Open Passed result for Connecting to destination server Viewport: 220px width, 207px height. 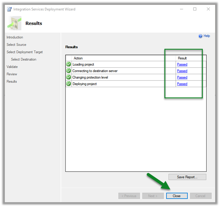point(182,71)
